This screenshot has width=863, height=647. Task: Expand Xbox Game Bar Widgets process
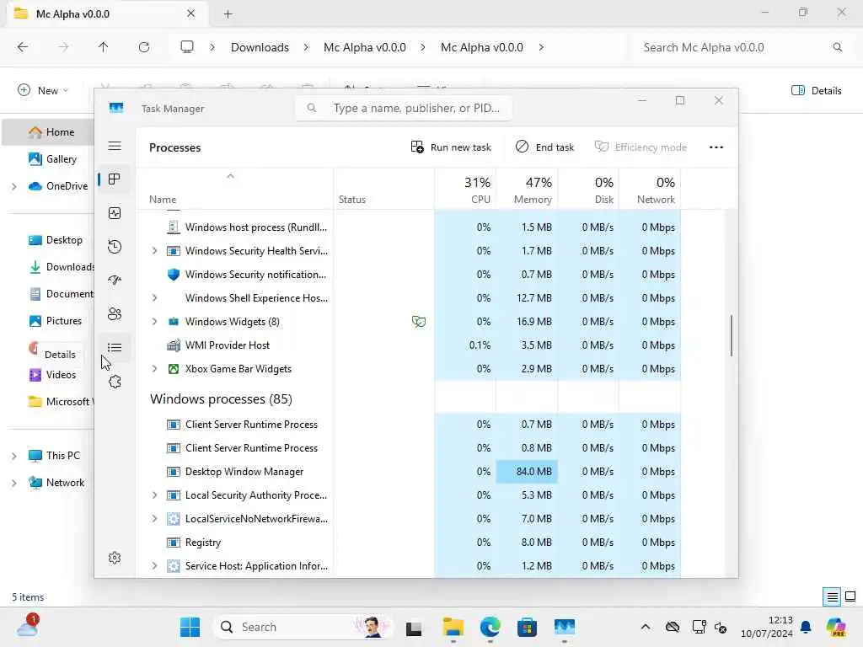click(155, 369)
